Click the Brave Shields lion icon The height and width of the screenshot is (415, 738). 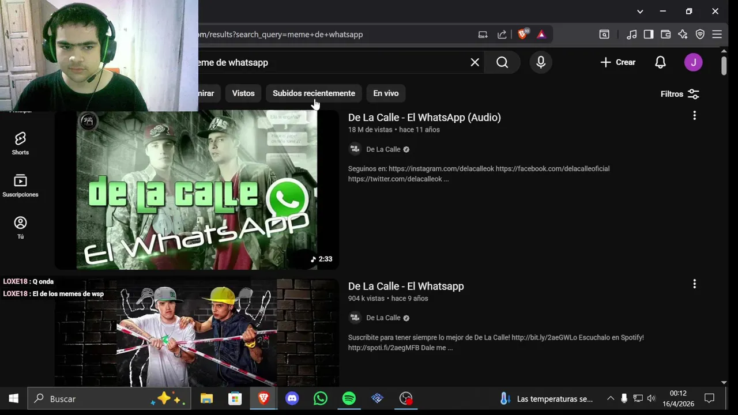(523, 34)
